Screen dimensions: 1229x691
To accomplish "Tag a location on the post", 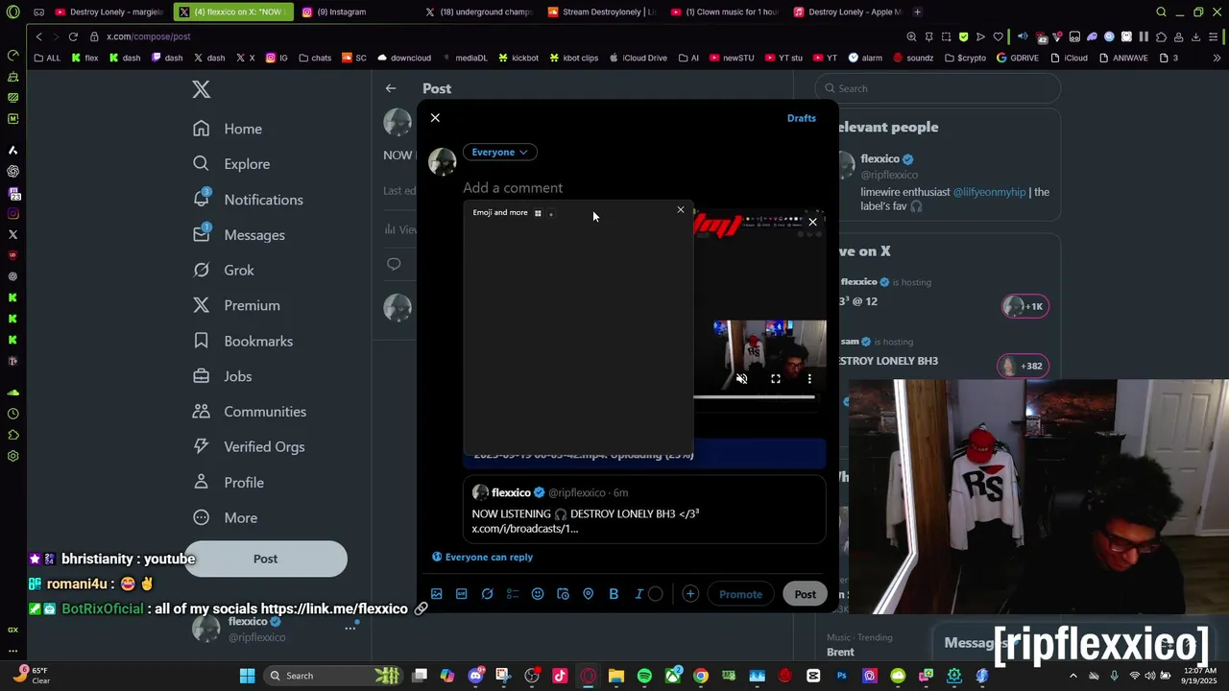I will tap(589, 594).
